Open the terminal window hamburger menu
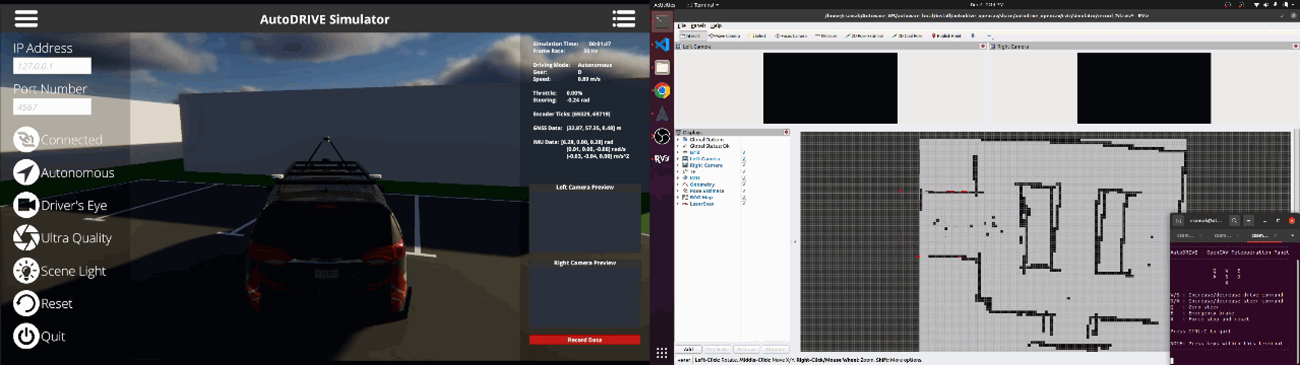Screen dimensions: 1300x365 click(x=1249, y=221)
